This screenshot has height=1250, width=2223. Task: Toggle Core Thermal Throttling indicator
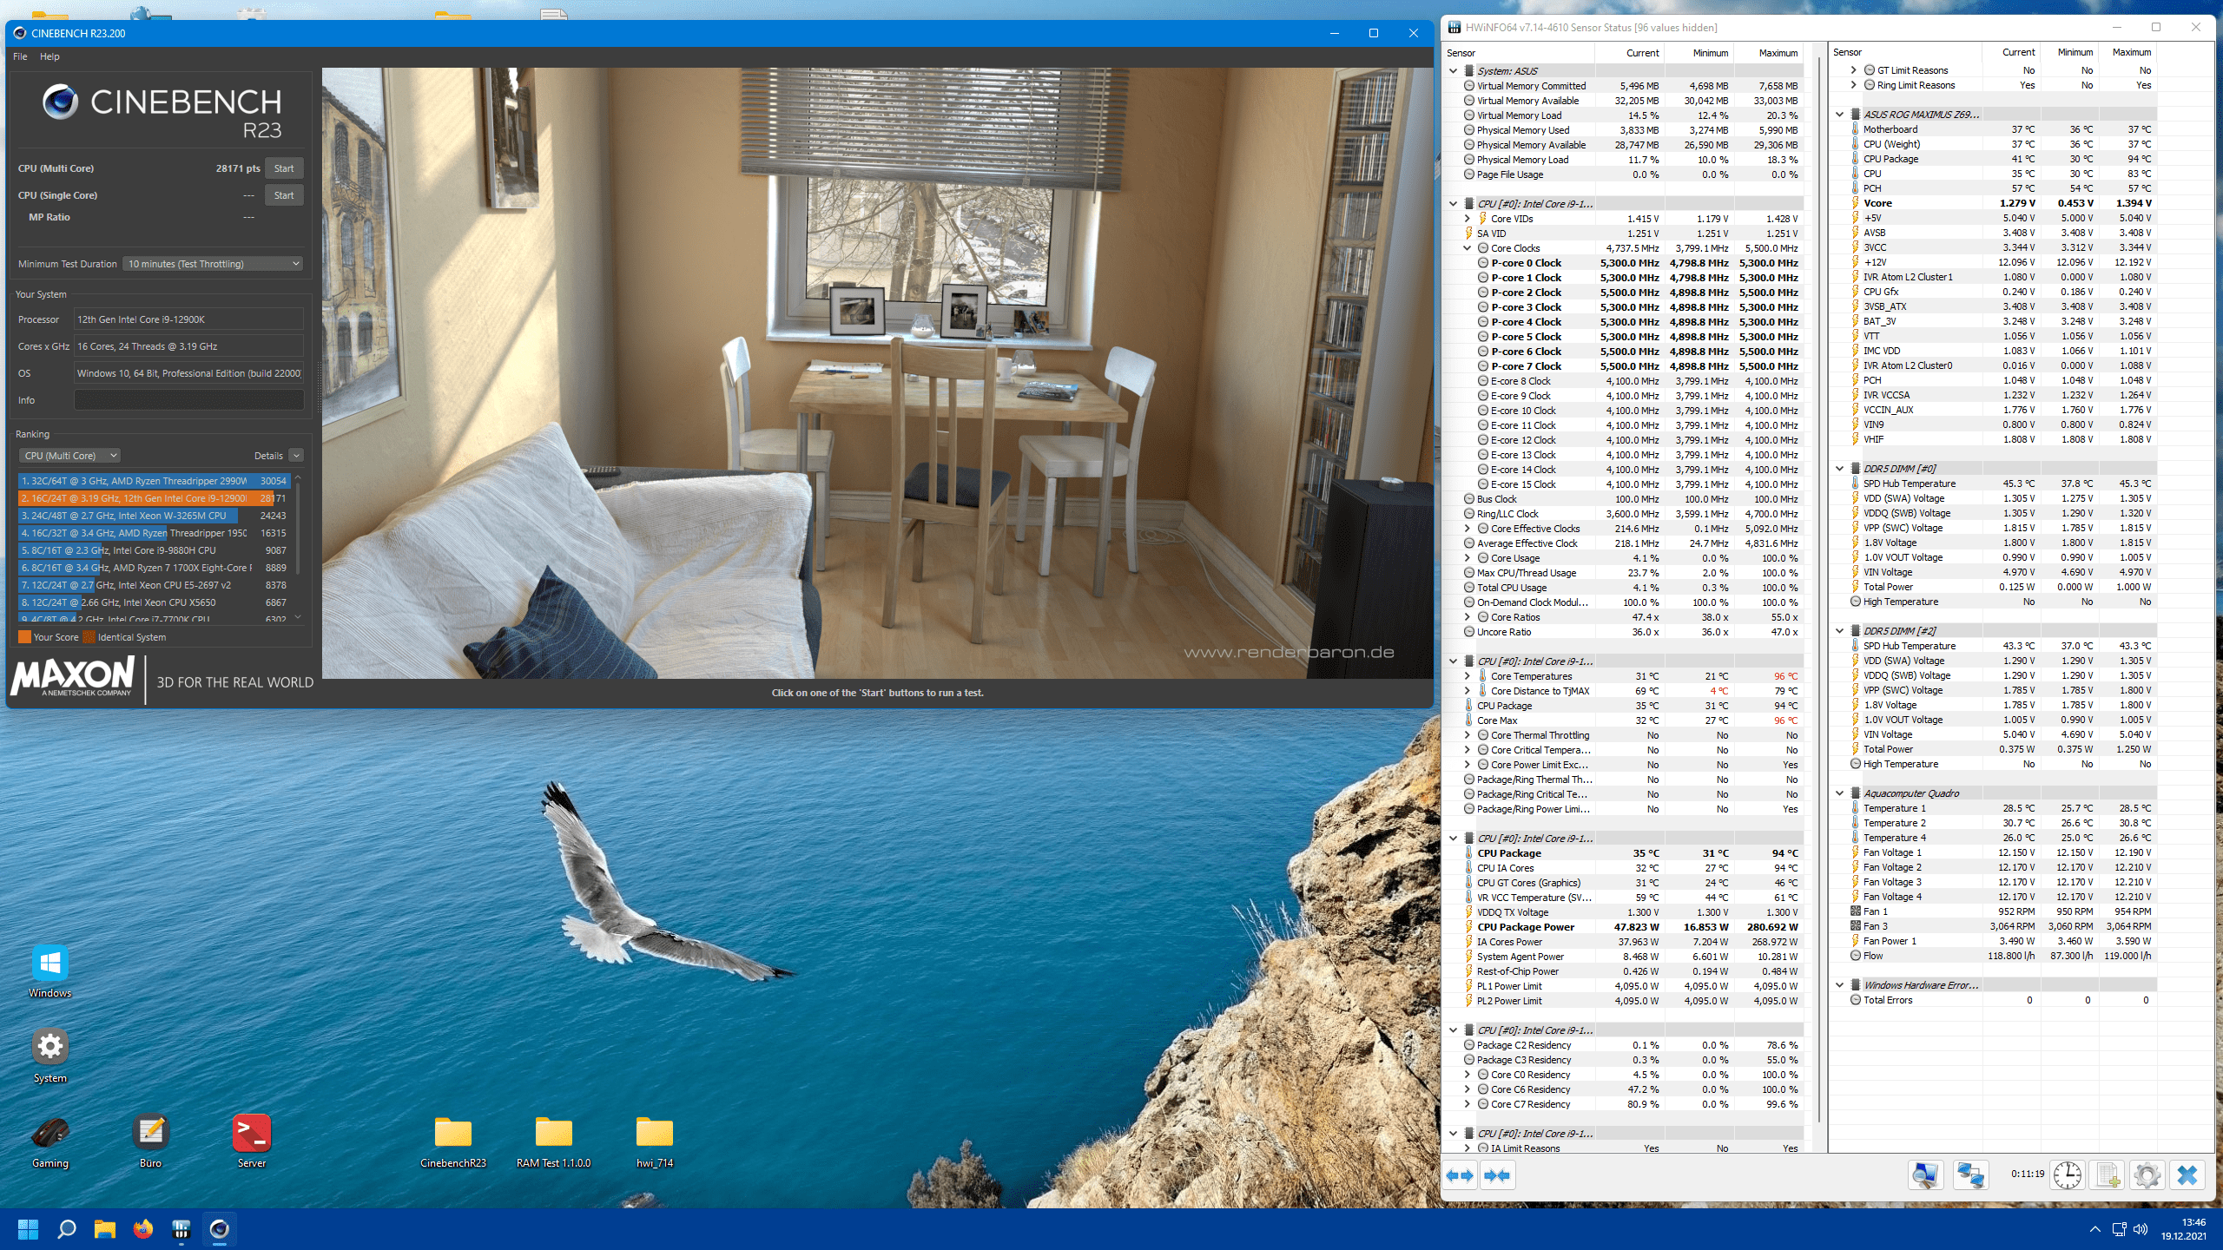click(x=1464, y=734)
